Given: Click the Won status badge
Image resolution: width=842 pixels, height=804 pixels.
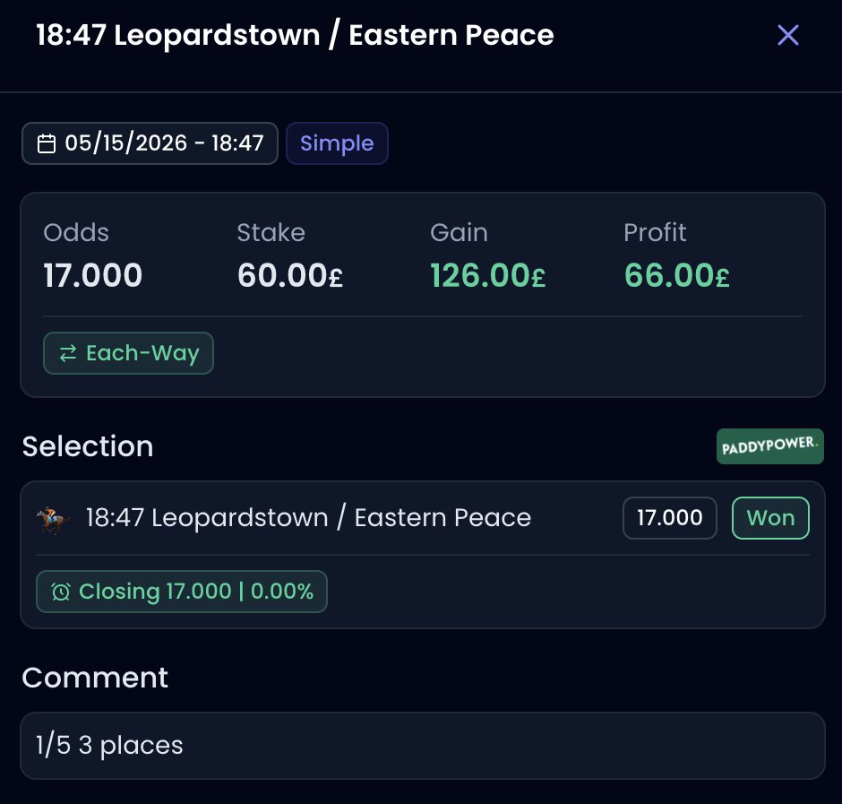Looking at the screenshot, I should (770, 518).
